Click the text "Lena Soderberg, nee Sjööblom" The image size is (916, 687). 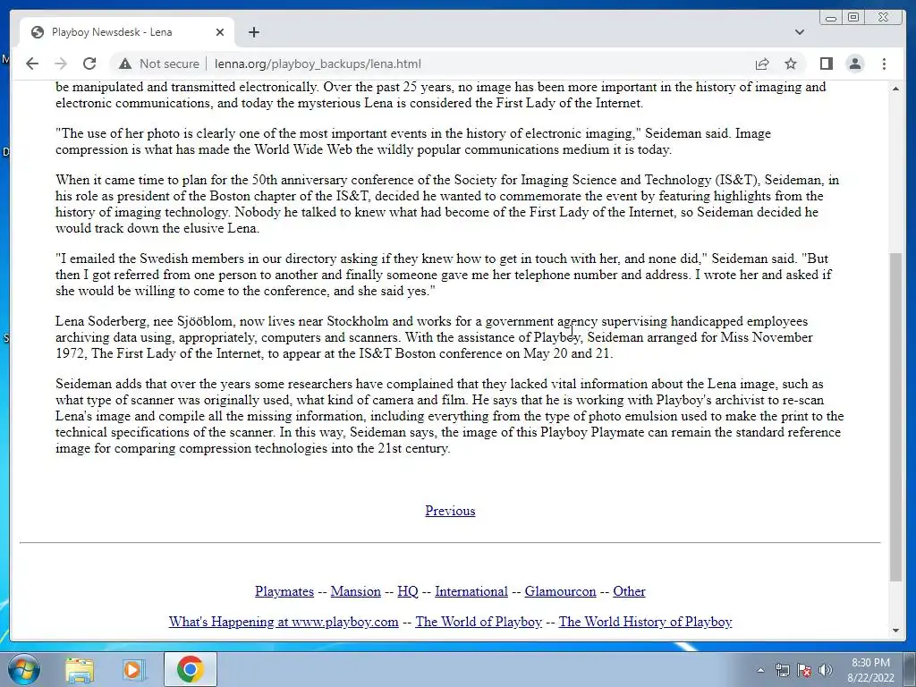144,321
